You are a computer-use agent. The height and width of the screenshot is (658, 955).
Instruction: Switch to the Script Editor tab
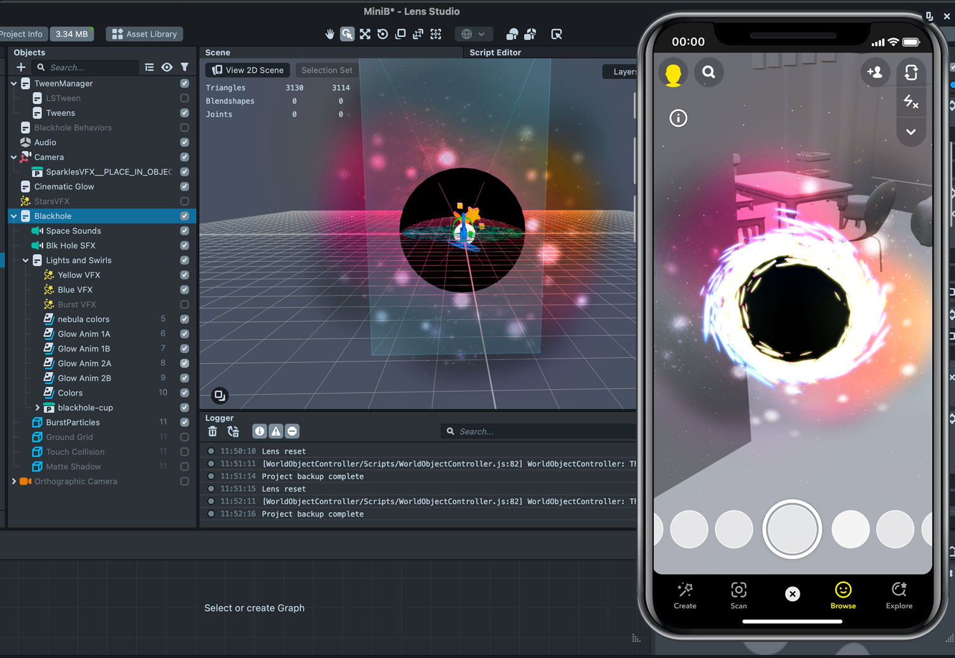[495, 52]
